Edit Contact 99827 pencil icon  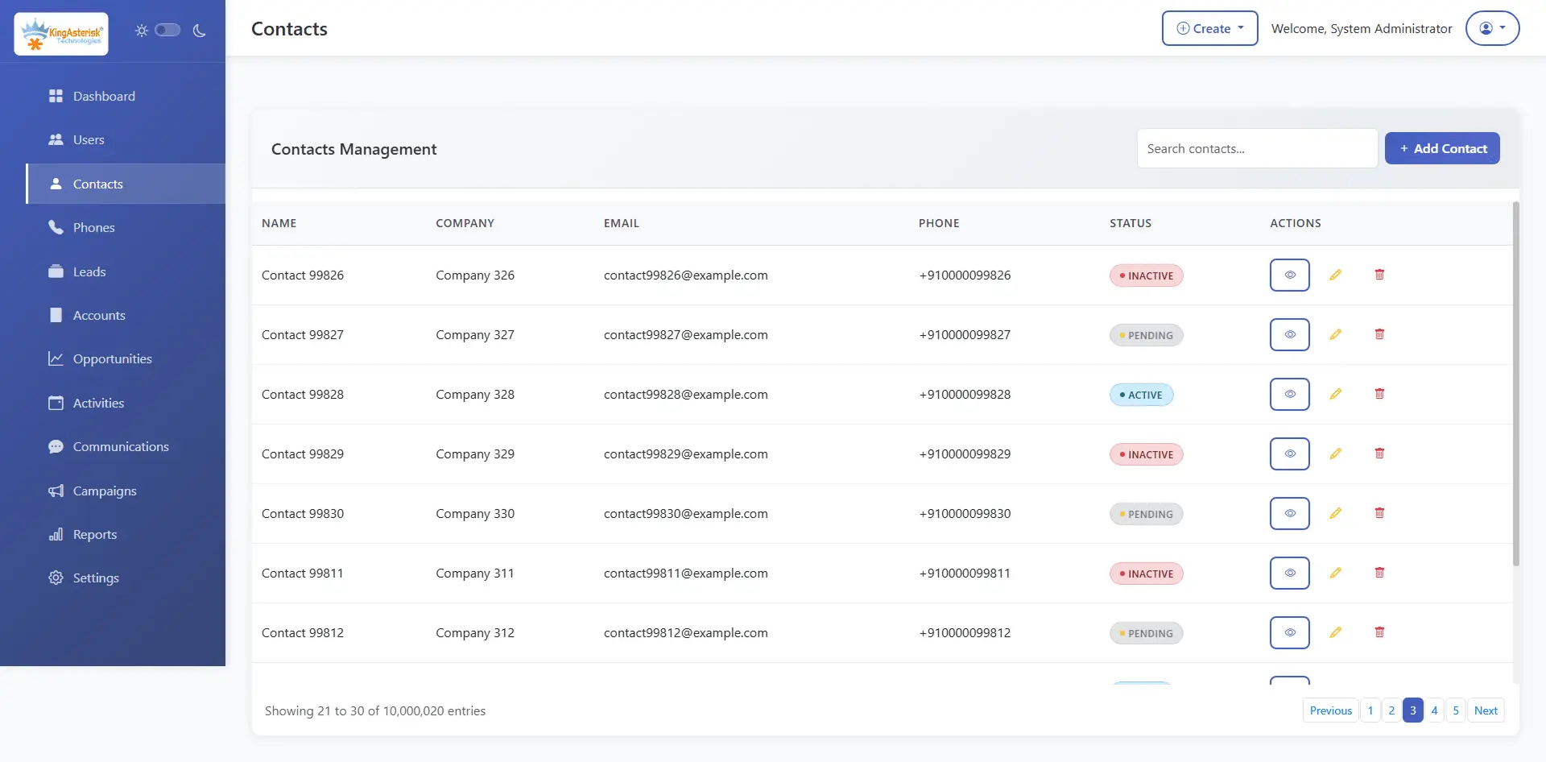tap(1335, 334)
